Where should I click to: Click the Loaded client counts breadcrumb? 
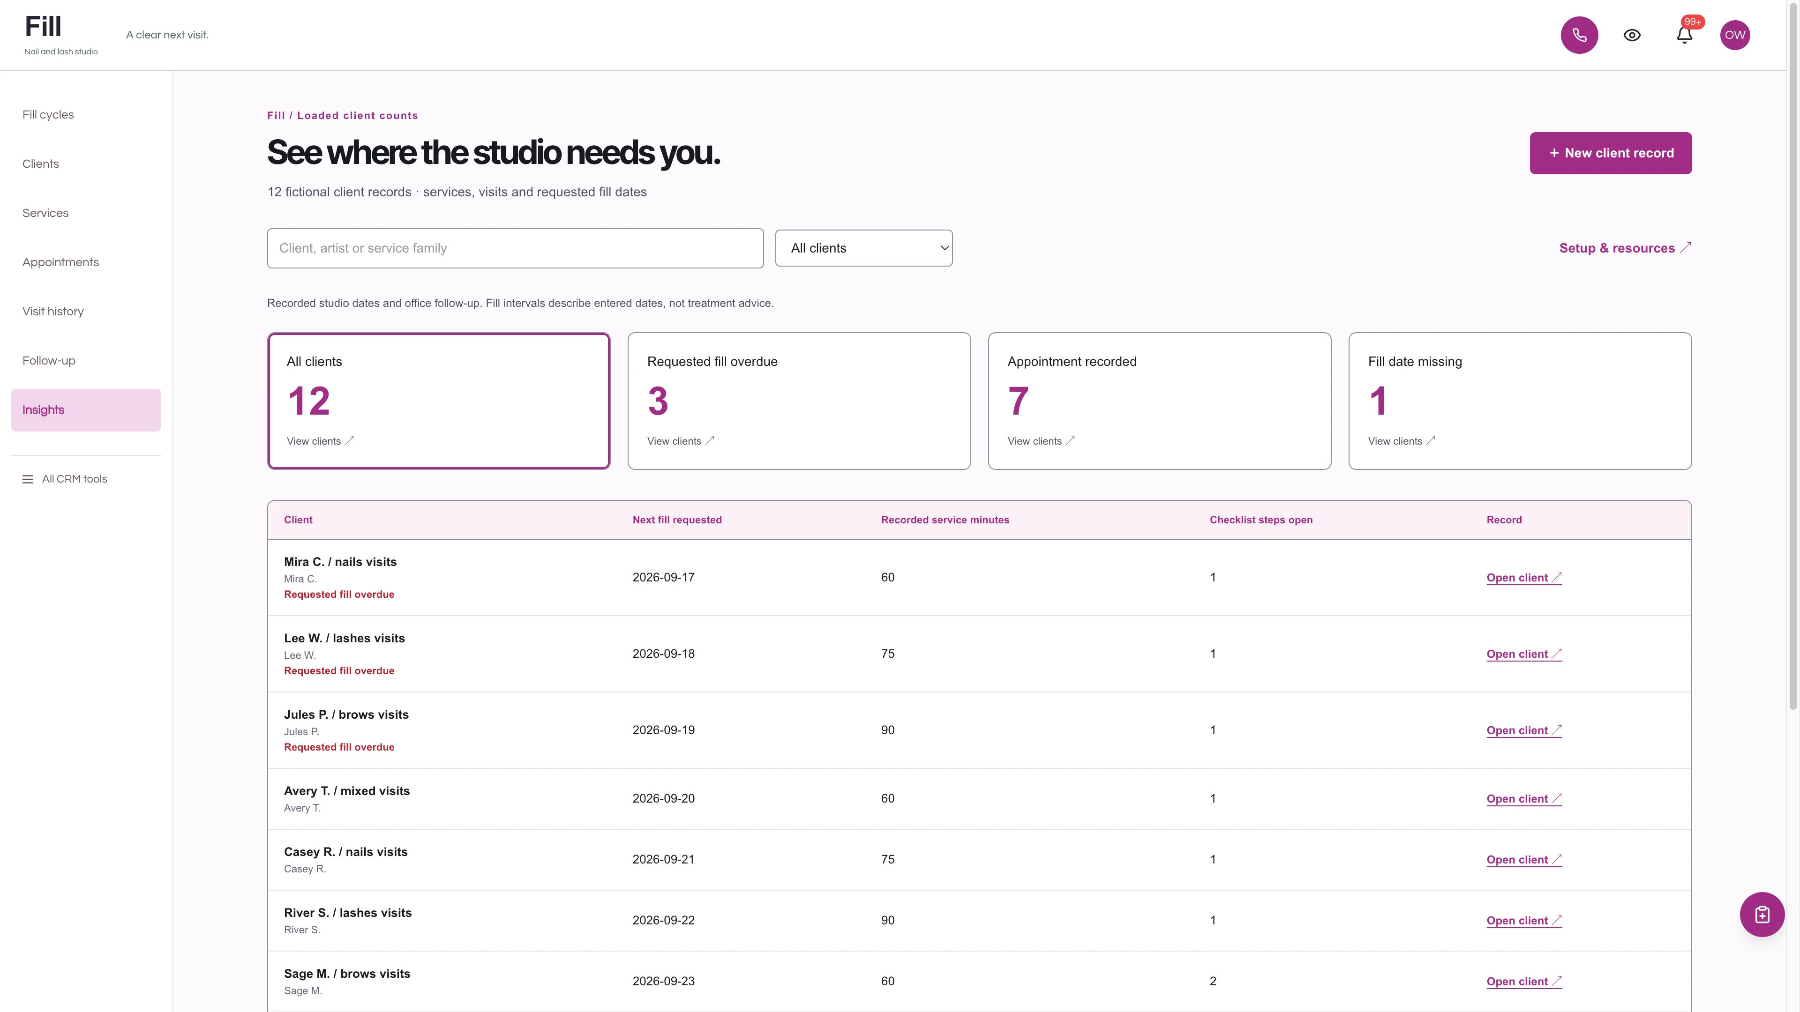pos(357,115)
